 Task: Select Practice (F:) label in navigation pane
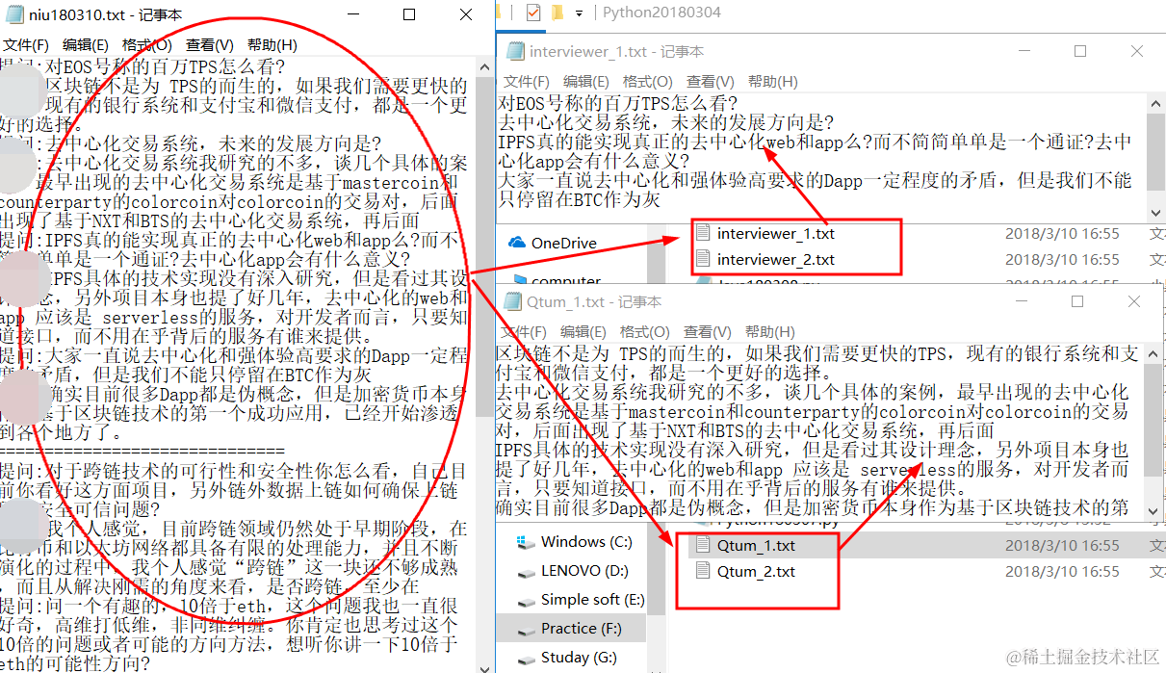582,628
